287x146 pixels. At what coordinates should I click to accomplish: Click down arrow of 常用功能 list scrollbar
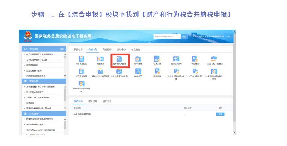[65, 76]
